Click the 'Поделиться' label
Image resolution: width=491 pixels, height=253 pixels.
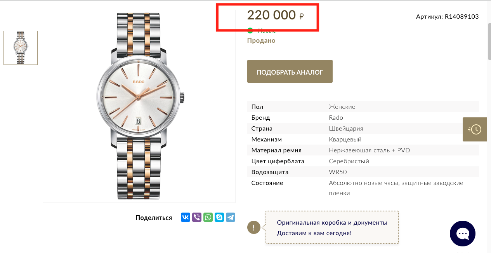pos(154,218)
